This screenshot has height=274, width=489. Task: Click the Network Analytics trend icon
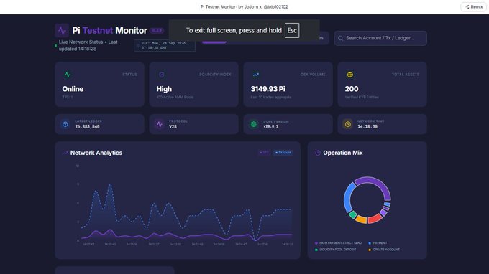(65, 153)
